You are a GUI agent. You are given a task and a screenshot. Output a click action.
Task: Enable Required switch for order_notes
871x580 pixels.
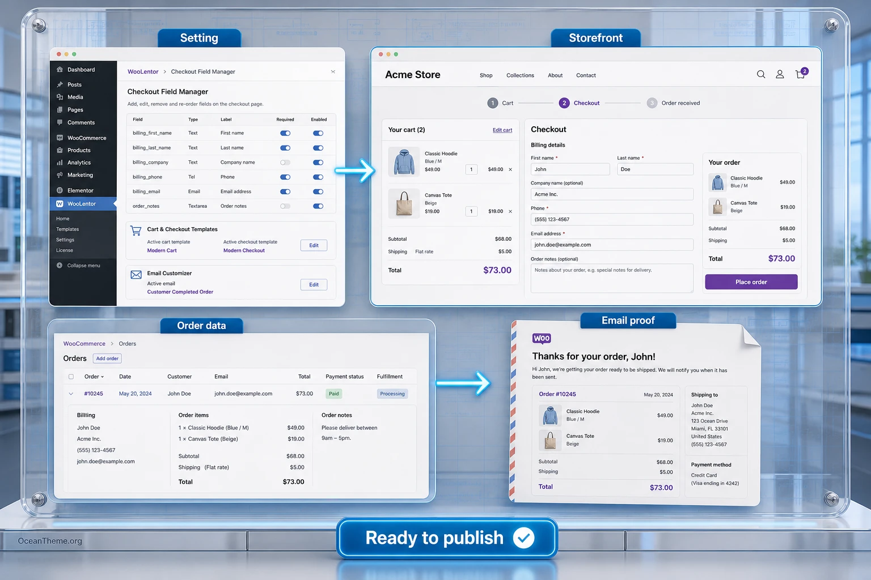[x=285, y=206]
